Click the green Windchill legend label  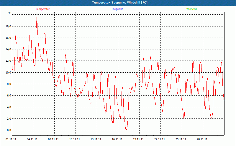click(x=191, y=9)
